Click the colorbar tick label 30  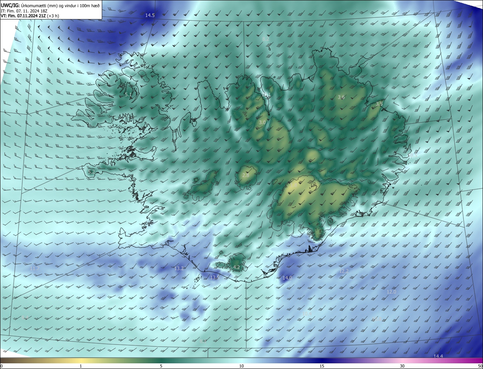pyautogui.click(x=402, y=366)
